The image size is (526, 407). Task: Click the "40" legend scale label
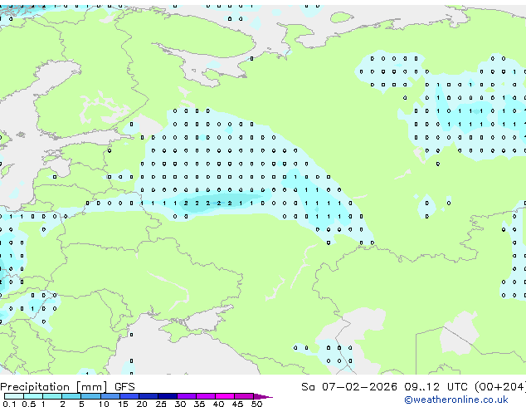219,404
